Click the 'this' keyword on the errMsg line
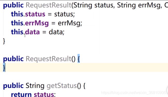Image resolution: width=168 pixels, height=97 pixels. tap(17, 23)
